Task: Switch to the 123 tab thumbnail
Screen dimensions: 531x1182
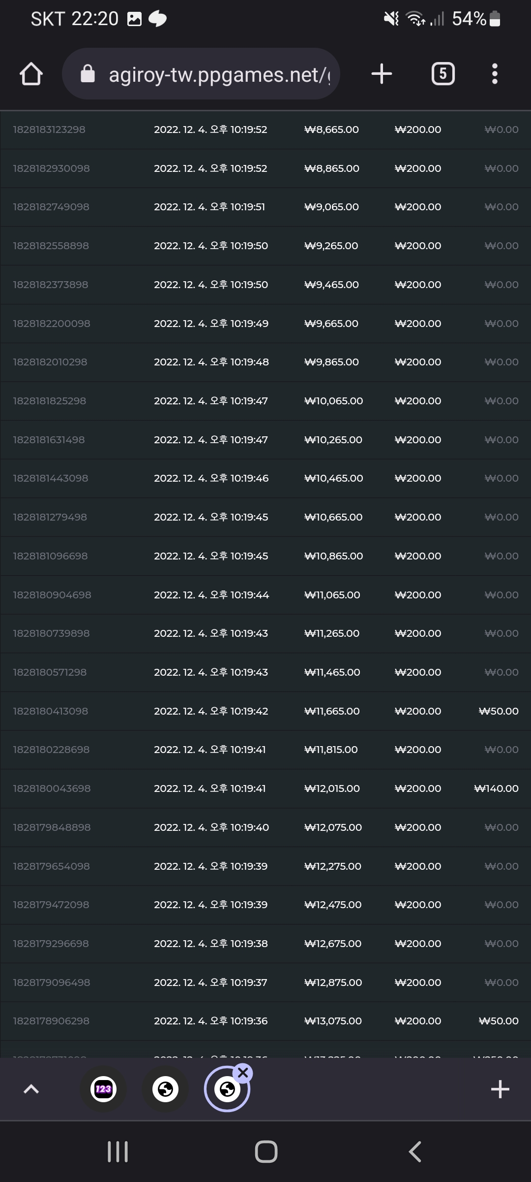Action: [x=103, y=1089]
